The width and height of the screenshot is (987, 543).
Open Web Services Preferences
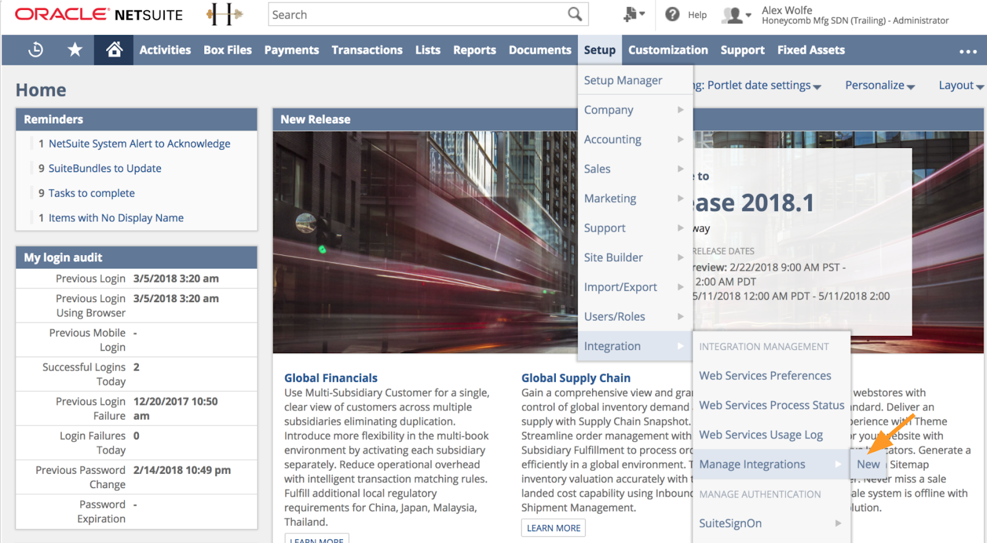click(x=765, y=375)
